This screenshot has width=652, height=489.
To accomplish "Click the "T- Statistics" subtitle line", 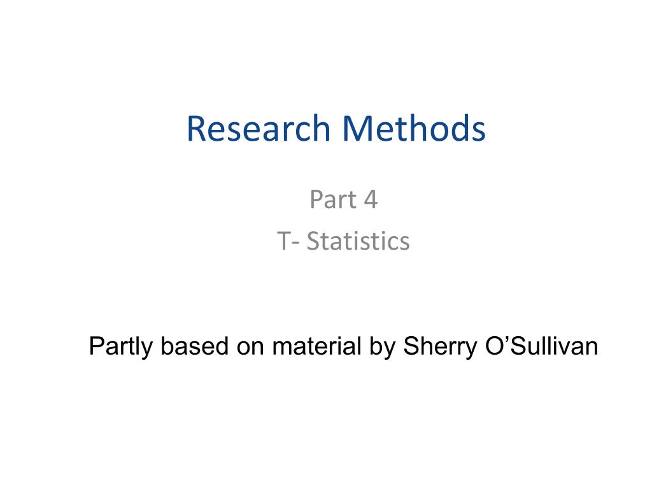I will pos(343,241).
